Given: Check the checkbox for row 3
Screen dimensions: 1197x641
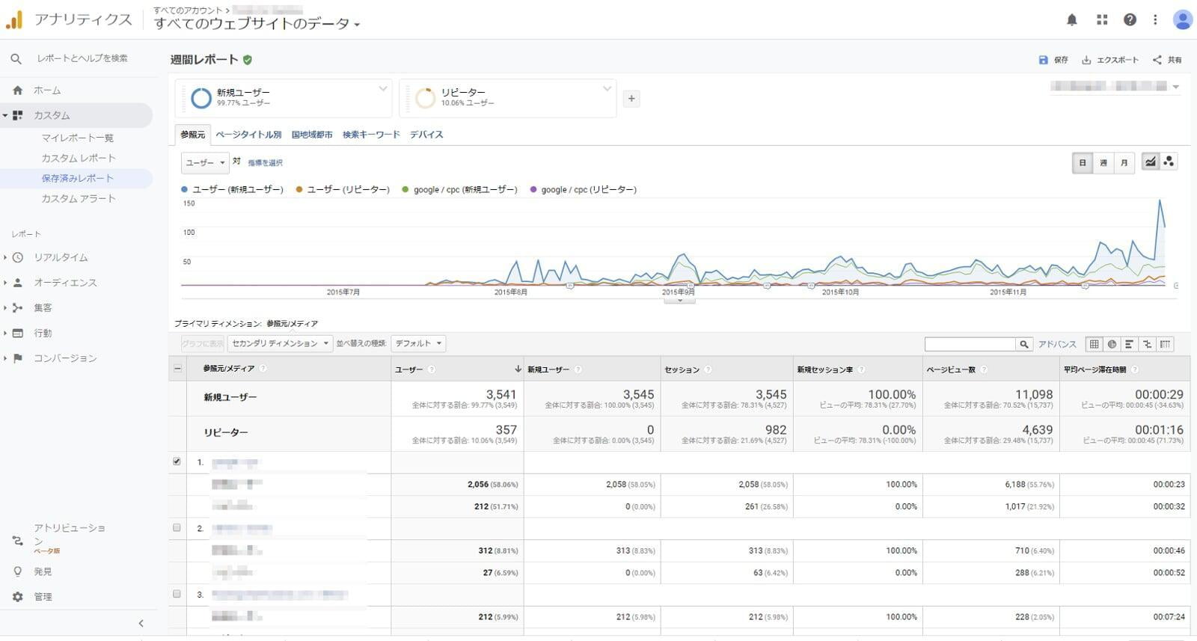Looking at the screenshot, I should coord(177,594).
